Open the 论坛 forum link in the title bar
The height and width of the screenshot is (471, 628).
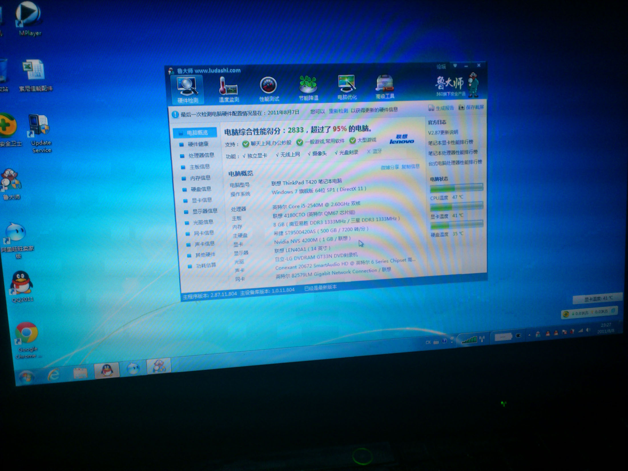(x=441, y=67)
